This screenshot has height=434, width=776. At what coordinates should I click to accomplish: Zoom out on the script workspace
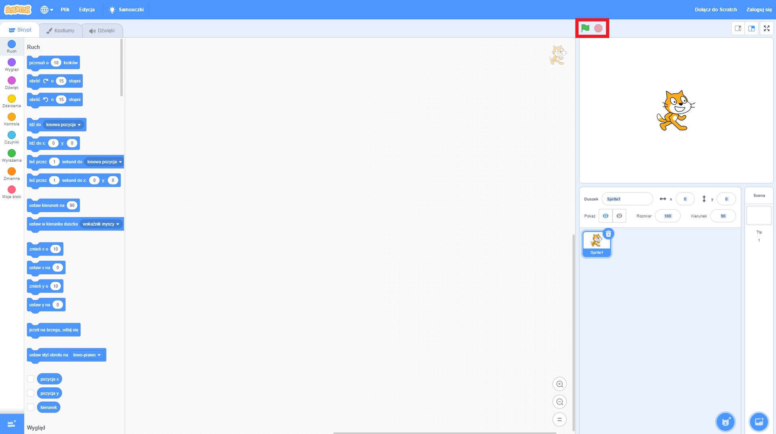coord(559,402)
